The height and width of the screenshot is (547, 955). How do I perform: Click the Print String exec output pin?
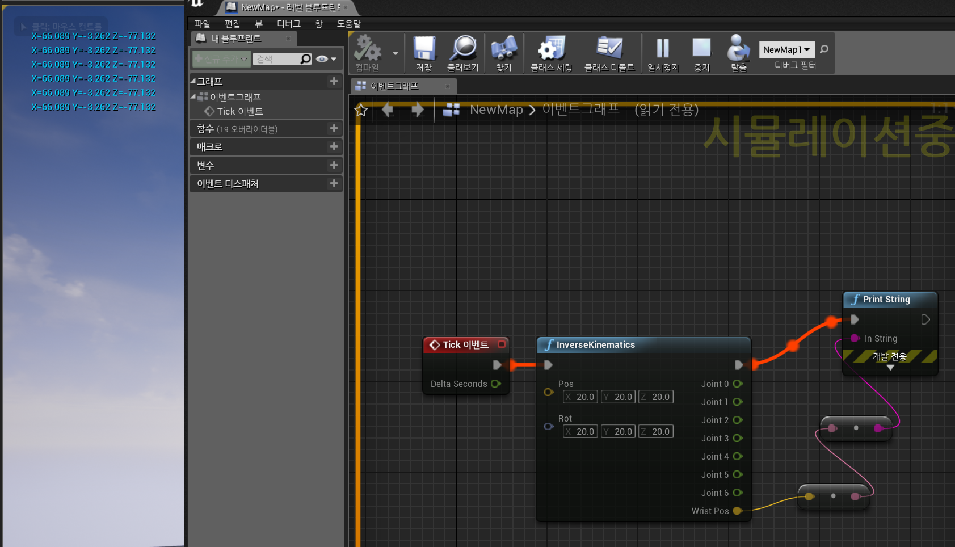[x=925, y=319]
